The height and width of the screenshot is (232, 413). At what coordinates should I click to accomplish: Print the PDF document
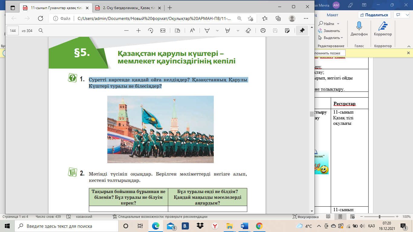pos(263,31)
